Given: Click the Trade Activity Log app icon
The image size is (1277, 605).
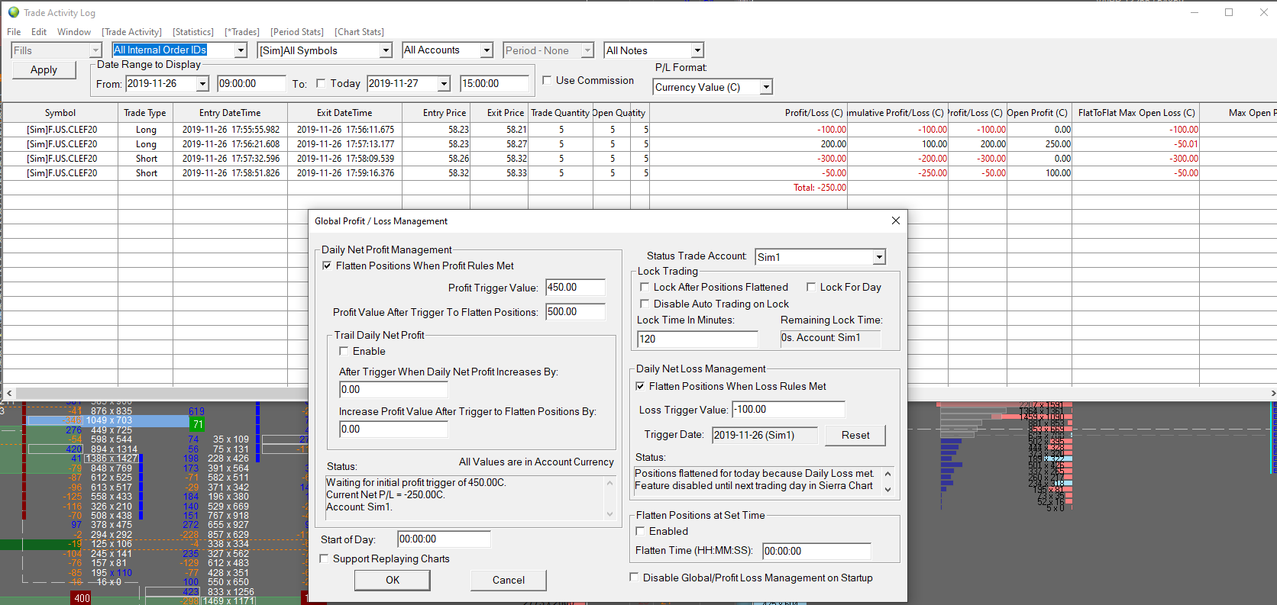Looking at the screenshot, I should tap(14, 12).
